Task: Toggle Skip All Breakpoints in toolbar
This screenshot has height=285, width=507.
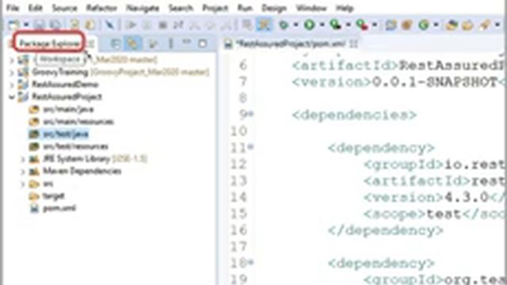Action: tap(109, 25)
